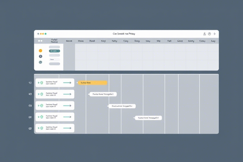The width and height of the screenshot is (243, 162).
Task: Select the highlighted teal pill in sidebar list
Action: coord(54,51)
